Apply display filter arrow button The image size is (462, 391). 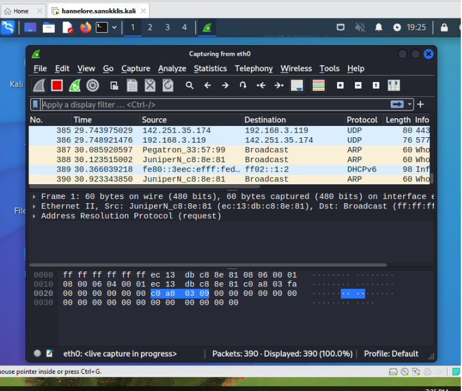397,104
